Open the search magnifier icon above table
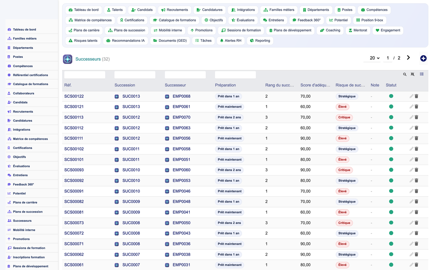Screen dimensions: 436x270 405,74
